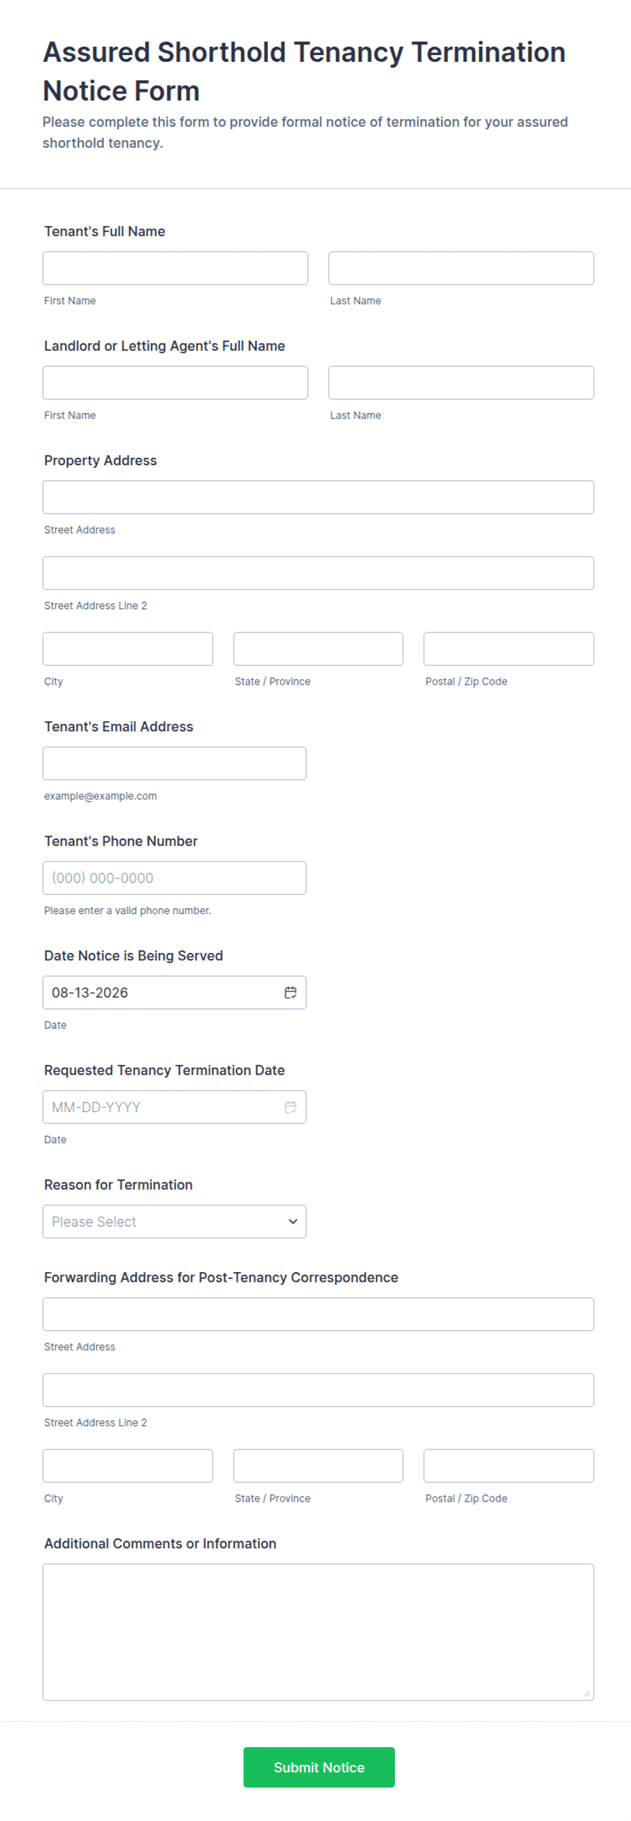Select Landlord's First Name input
The height and width of the screenshot is (1821, 631).
tap(175, 383)
